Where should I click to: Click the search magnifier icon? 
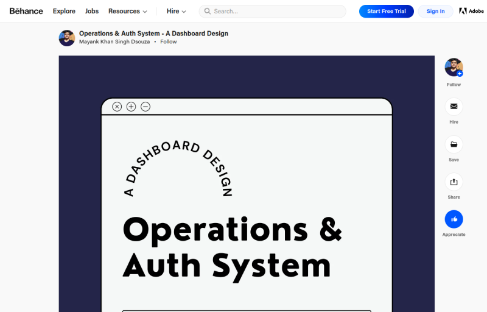click(207, 11)
